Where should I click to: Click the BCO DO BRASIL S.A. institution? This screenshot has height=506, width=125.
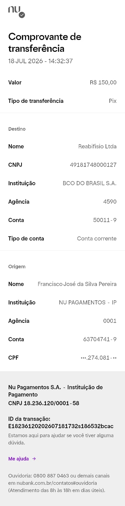pos(90,183)
